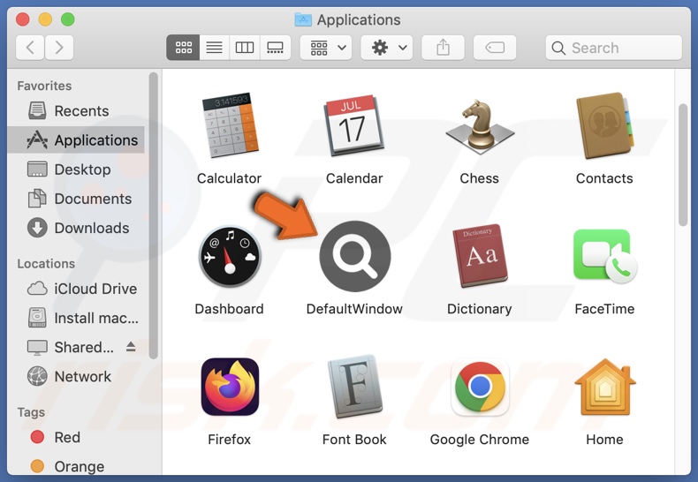Click the Firefox name label
The height and width of the screenshot is (482, 698).
pyautogui.click(x=229, y=440)
